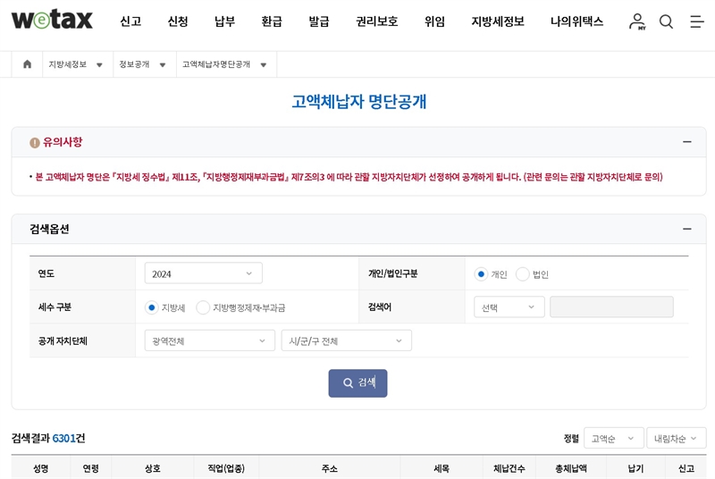Open the 검색어 선택 dropdown
Viewport: 715px width, 479px height.
point(509,307)
